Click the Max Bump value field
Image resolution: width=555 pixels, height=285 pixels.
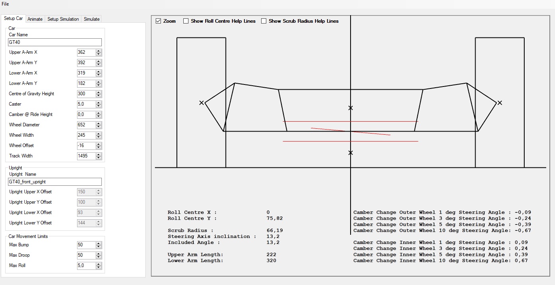tap(86, 245)
